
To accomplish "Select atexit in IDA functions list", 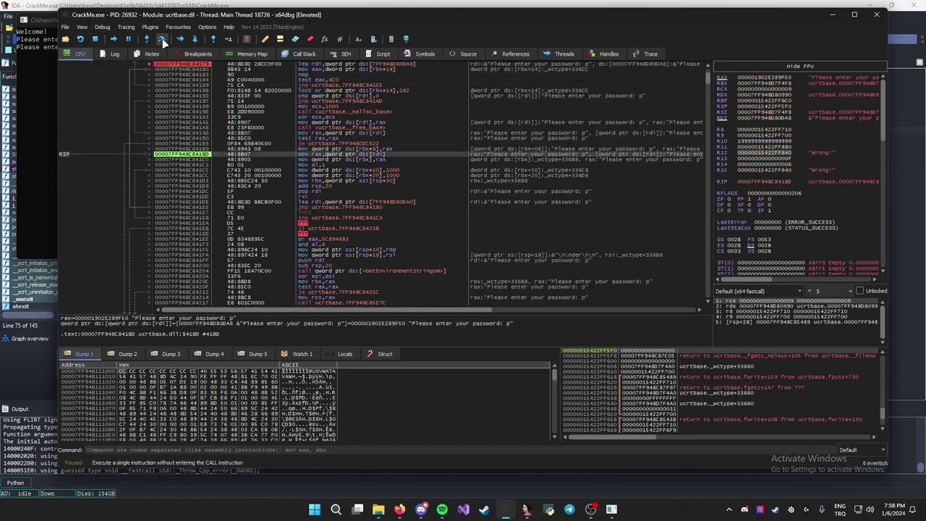I will click(20, 306).
